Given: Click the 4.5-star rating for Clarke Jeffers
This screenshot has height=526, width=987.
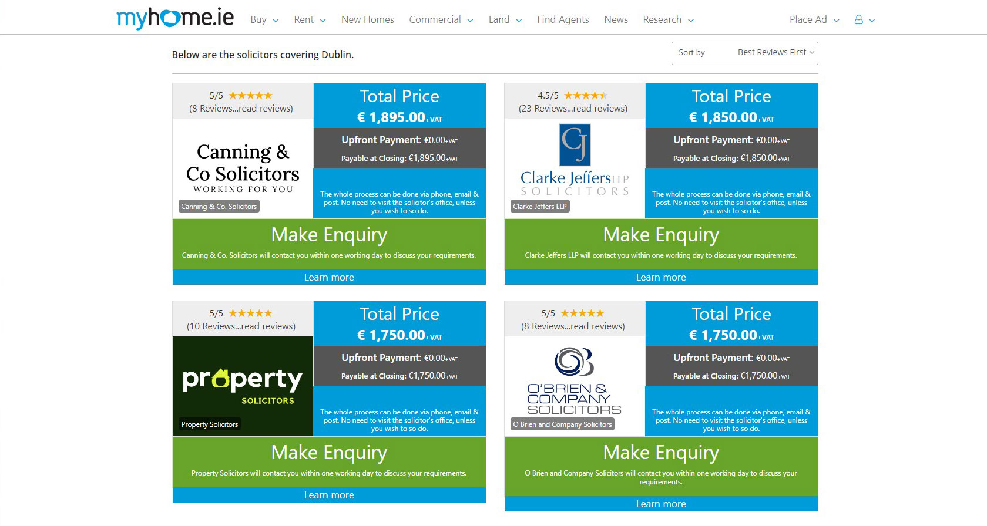Looking at the screenshot, I should pos(586,96).
